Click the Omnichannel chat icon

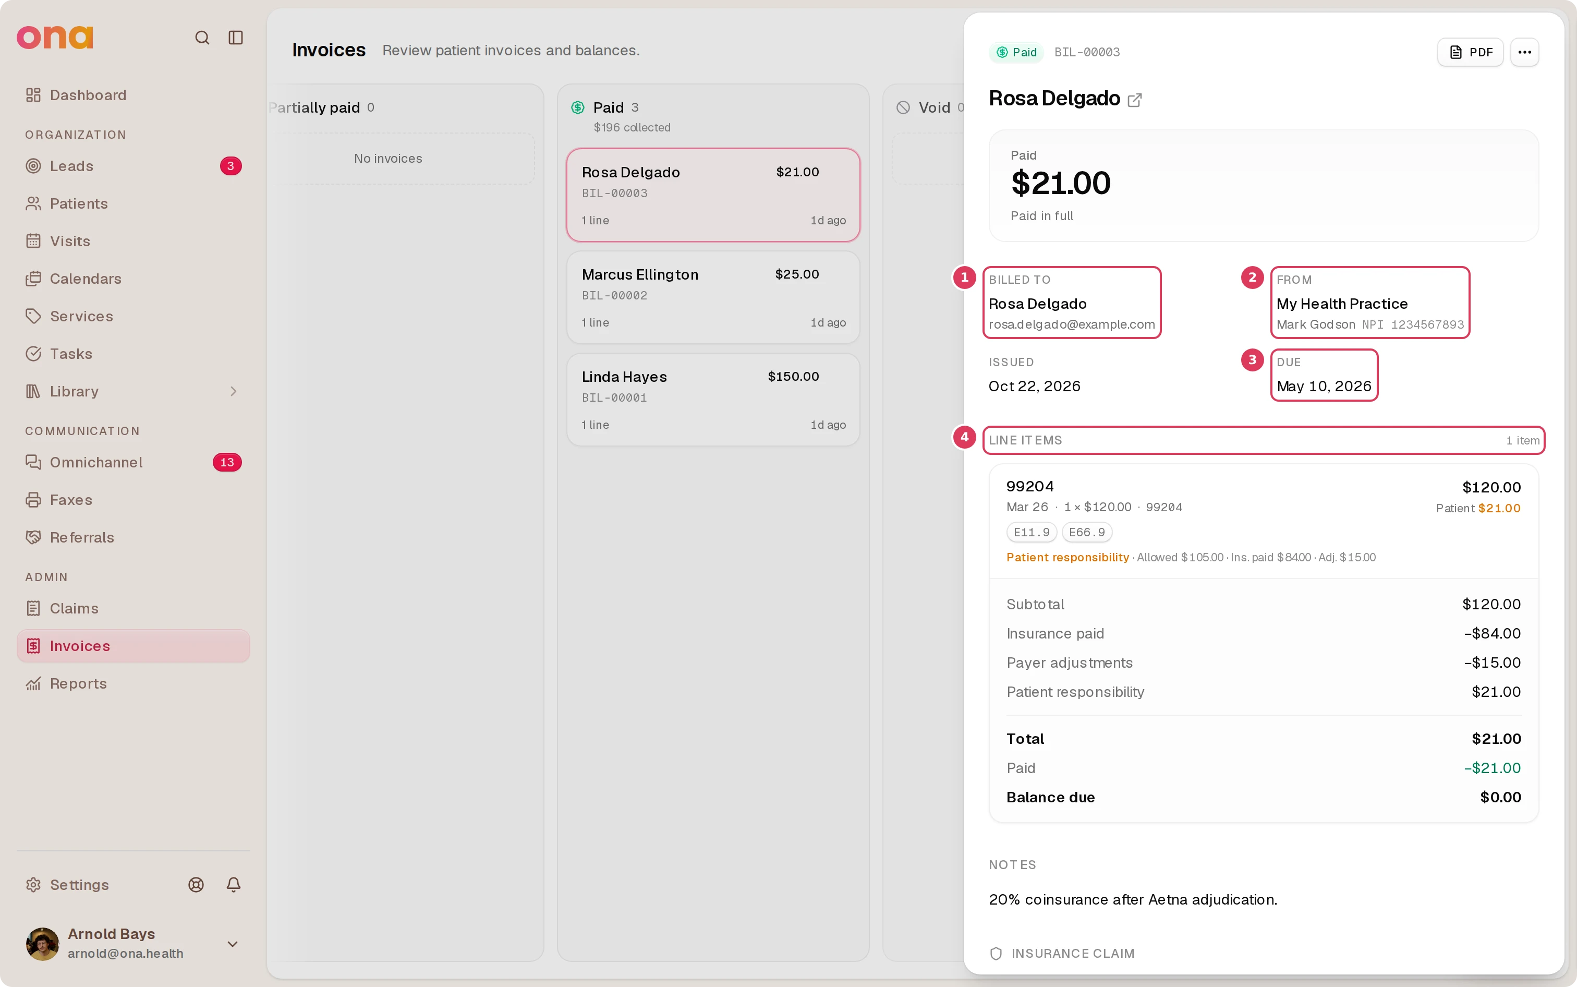coord(33,462)
